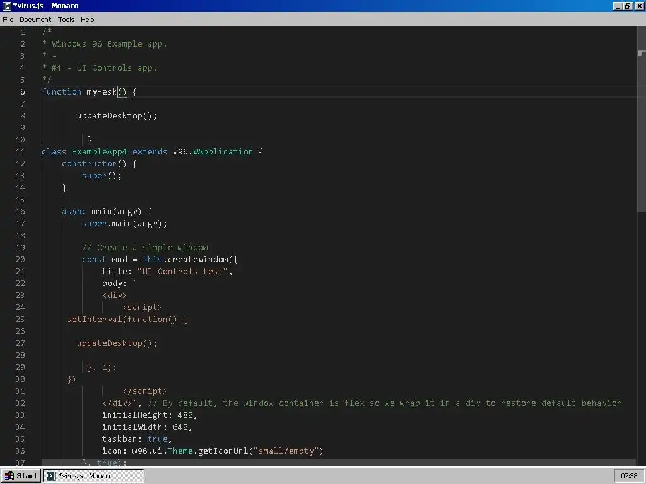The height and width of the screenshot is (484, 646).
Task: Click 'super.main(argv);' on line 17
Action: click(124, 224)
